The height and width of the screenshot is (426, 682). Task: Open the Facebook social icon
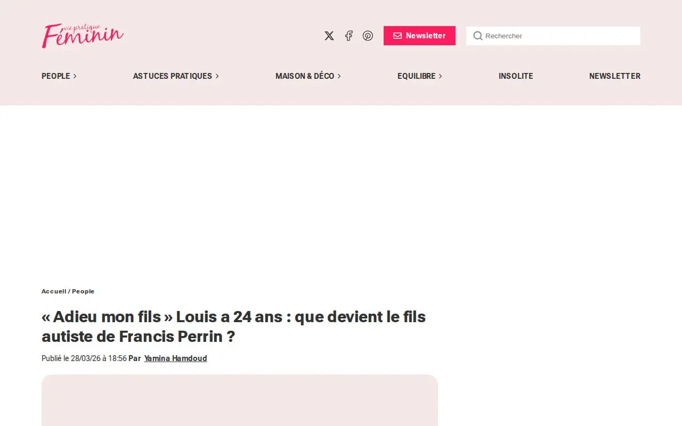(x=348, y=36)
